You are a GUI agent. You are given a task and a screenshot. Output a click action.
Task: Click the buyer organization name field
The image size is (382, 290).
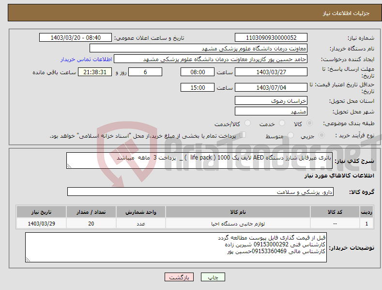point(199,48)
